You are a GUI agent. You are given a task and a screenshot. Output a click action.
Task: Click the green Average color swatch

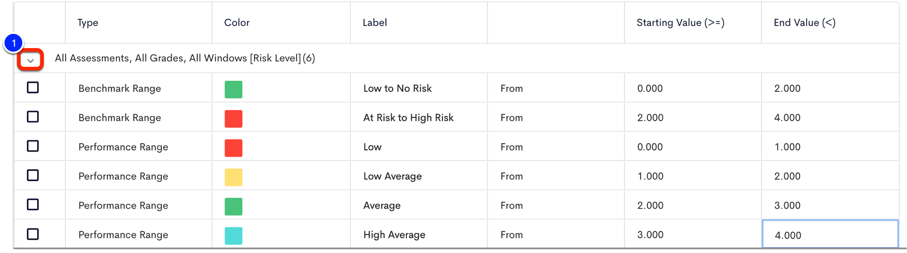(x=233, y=206)
